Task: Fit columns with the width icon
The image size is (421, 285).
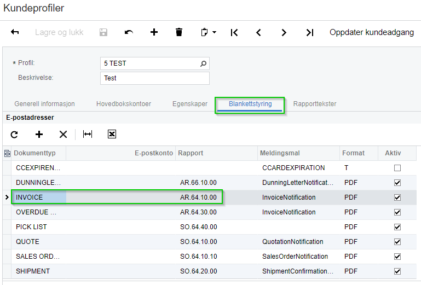Action: pos(88,134)
